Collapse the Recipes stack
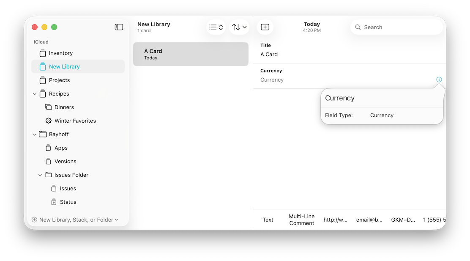Image resolution: width=470 pixels, height=261 pixels. click(x=34, y=93)
